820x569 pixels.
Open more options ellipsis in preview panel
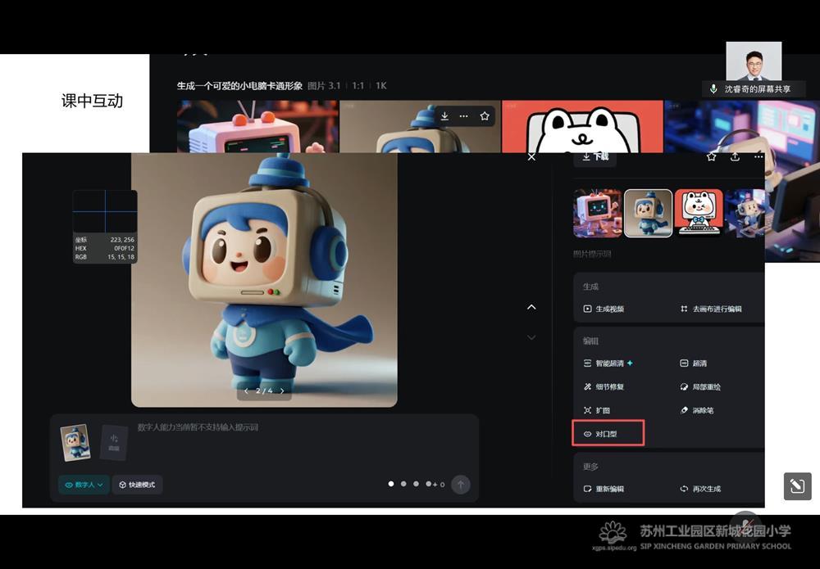(758, 156)
